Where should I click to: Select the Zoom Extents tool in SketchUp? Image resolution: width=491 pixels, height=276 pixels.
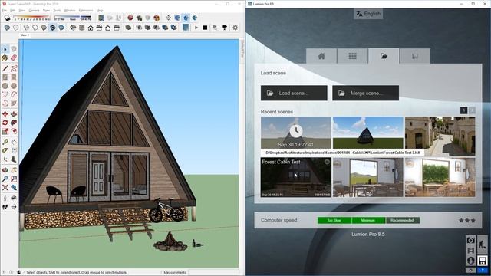point(5,188)
